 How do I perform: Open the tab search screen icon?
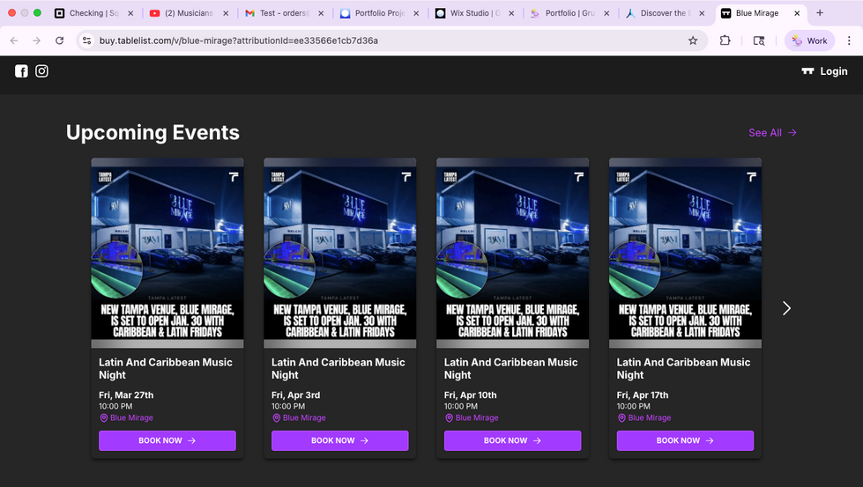point(759,41)
